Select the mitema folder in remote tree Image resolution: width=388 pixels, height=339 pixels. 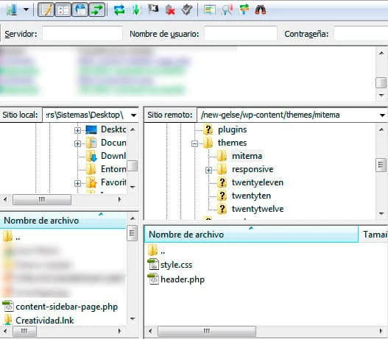point(247,156)
